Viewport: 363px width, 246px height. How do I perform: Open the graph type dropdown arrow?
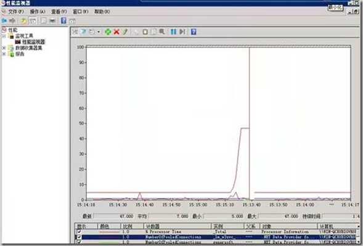pos(99,31)
